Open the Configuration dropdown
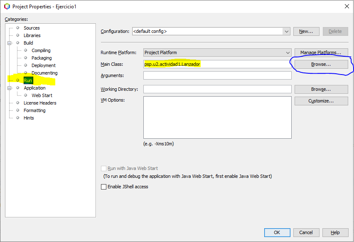The image size is (354, 242). pyautogui.click(x=287, y=31)
